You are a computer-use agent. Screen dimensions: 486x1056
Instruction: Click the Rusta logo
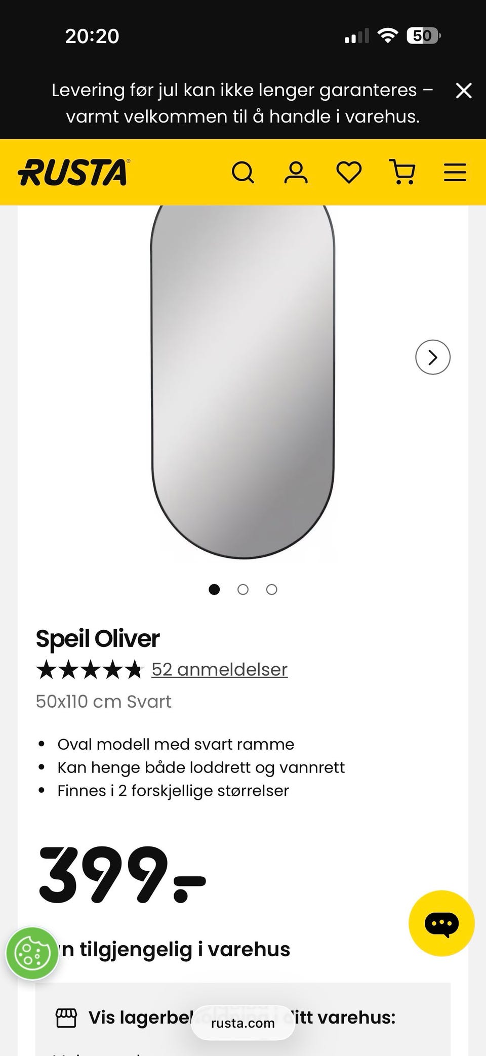[x=74, y=172]
